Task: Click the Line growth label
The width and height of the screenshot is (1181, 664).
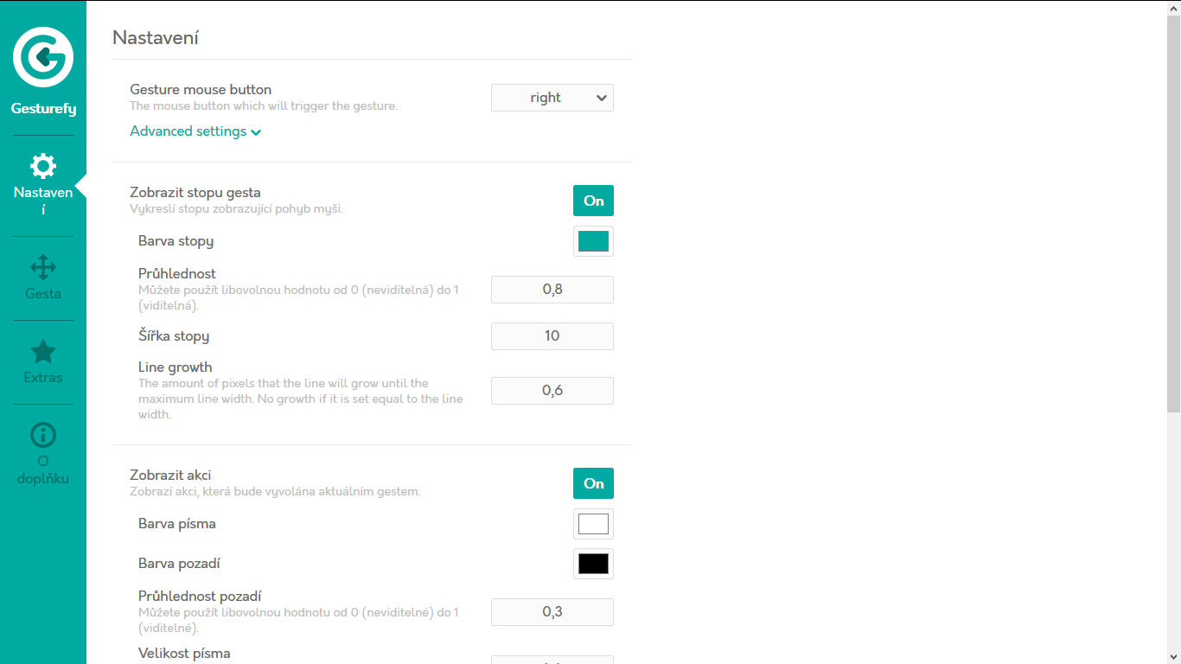Action: pyautogui.click(x=175, y=367)
